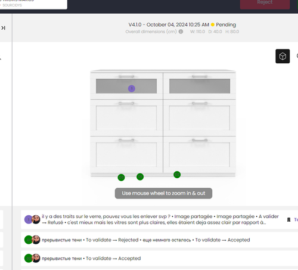The width and height of the screenshot is (298, 270).
Task: Open the French comment about glass streaks
Action: click(160, 219)
